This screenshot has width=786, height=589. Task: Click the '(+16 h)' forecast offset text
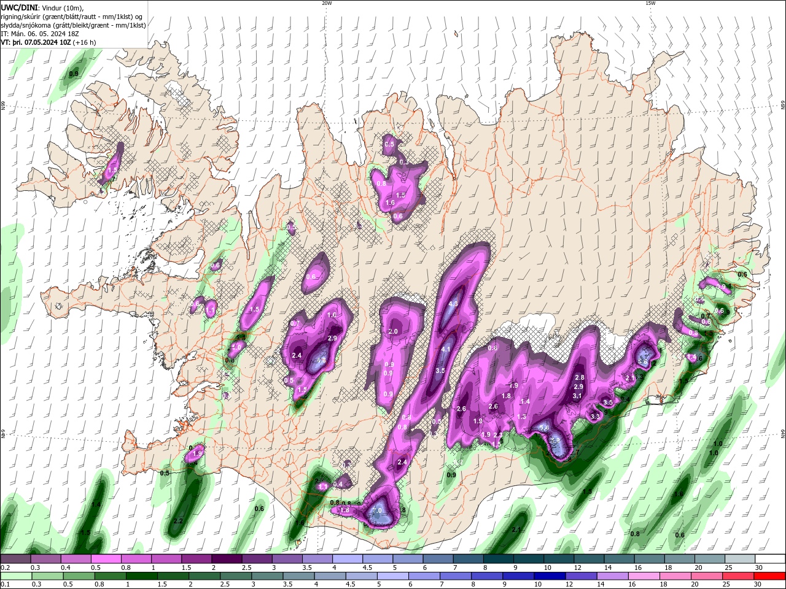85,42
